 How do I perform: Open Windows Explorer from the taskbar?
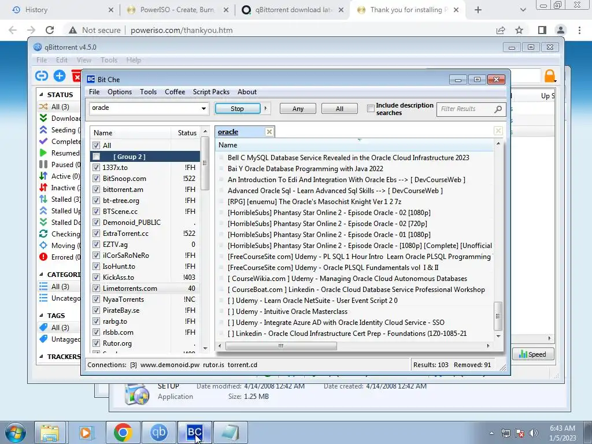click(x=50, y=432)
